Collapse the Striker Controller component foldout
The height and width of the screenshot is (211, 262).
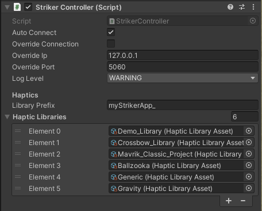point(7,7)
